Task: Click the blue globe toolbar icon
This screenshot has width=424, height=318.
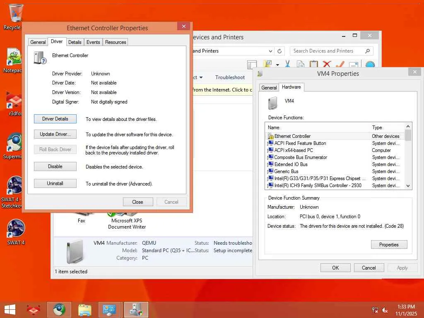Action: pos(370,64)
